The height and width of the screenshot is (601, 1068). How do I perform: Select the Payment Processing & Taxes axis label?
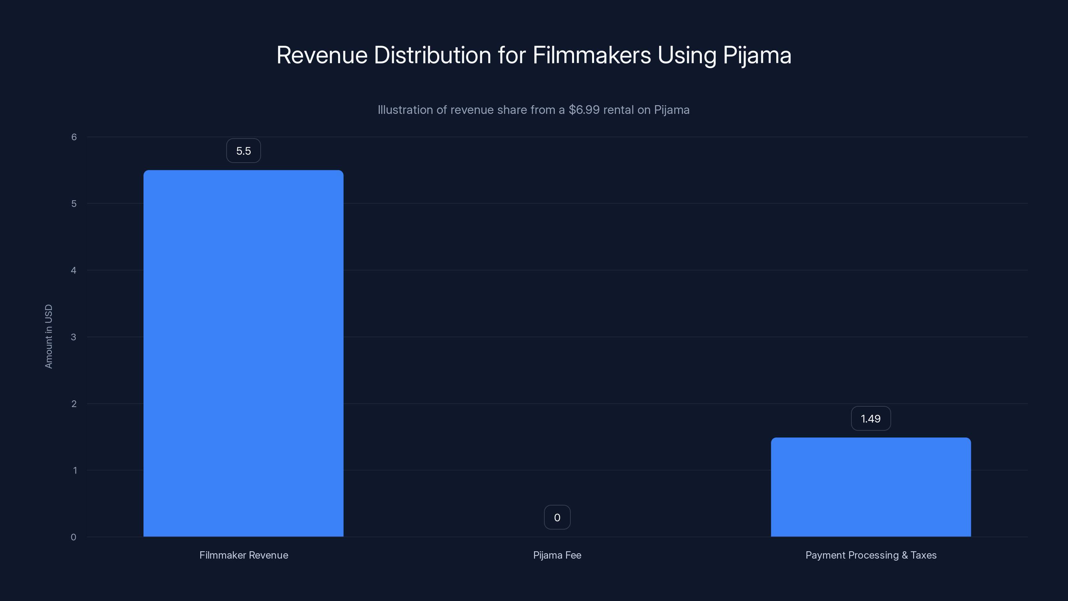pos(871,555)
